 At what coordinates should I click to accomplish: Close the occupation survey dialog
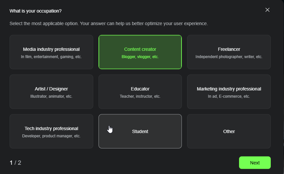pos(267,10)
